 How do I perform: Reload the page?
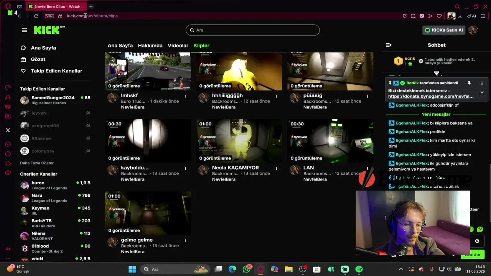pyautogui.click(x=36, y=16)
